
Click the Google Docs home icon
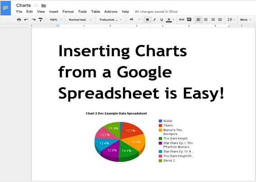tap(5, 8)
